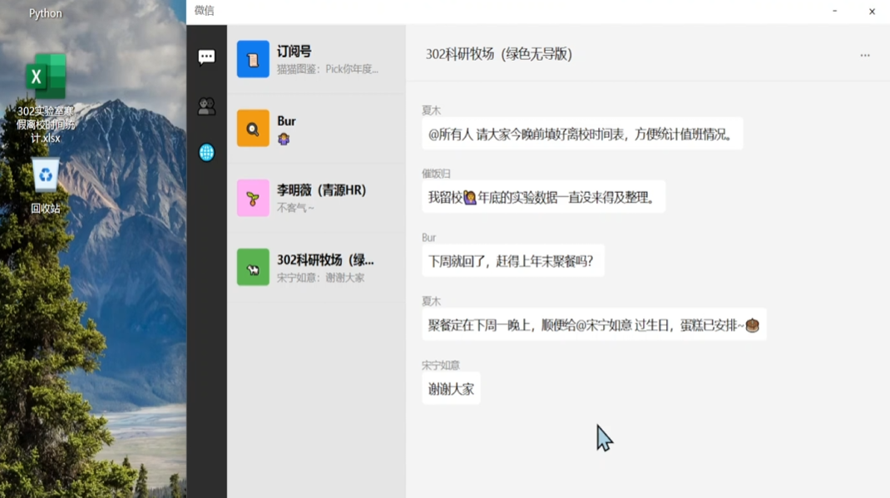Screen dimensions: 890x498
Task: Open the 回收站 Recycle Bin
Action: click(46, 177)
